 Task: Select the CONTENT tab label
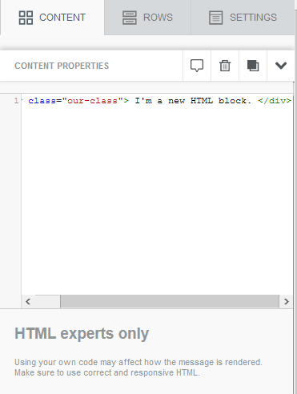coord(62,18)
